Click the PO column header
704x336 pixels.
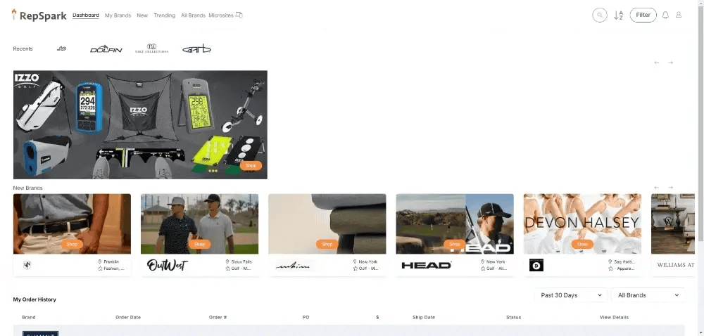tap(306, 317)
